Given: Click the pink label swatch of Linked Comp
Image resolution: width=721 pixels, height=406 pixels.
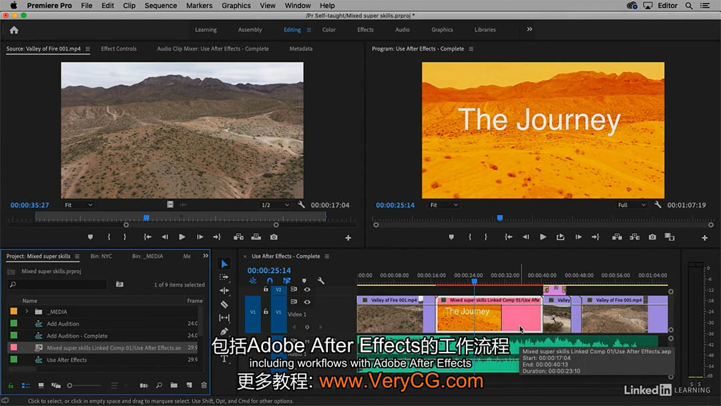Looking at the screenshot, I should click(x=14, y=348).
